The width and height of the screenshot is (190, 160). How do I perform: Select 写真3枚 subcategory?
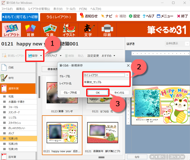[19, 149]
